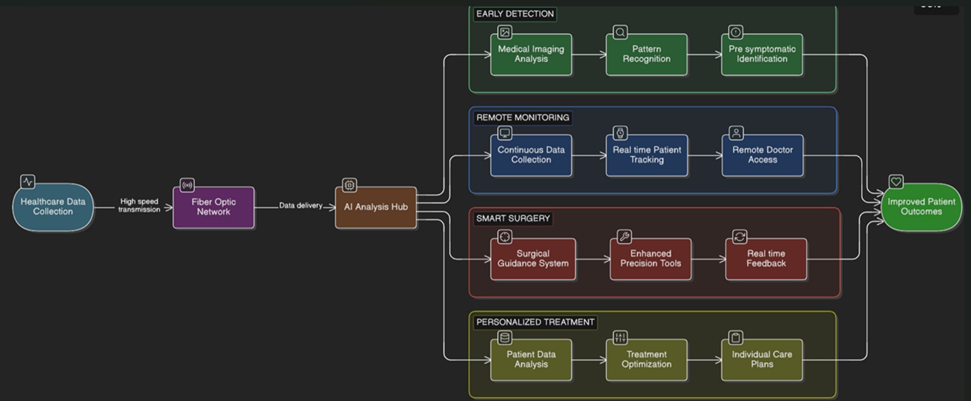Click the monitor icon above Continuous Data Collection
971x401 pixels.
(505, 133)
